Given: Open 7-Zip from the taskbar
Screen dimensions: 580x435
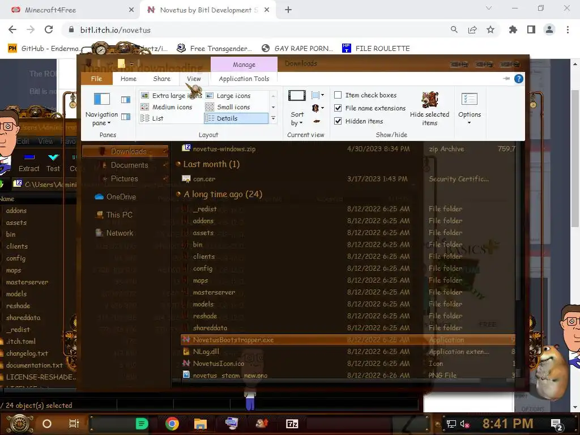Looking at the screenshot, I should tap(292, 424).
